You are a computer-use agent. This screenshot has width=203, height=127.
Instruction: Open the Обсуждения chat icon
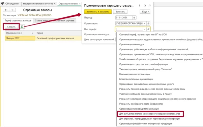click(x=2, y=4)
